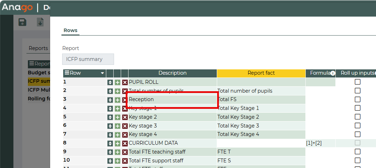The height and width of the screenshot is (168, 376).
Task: Click the Reception description cell
Action: 172,100
